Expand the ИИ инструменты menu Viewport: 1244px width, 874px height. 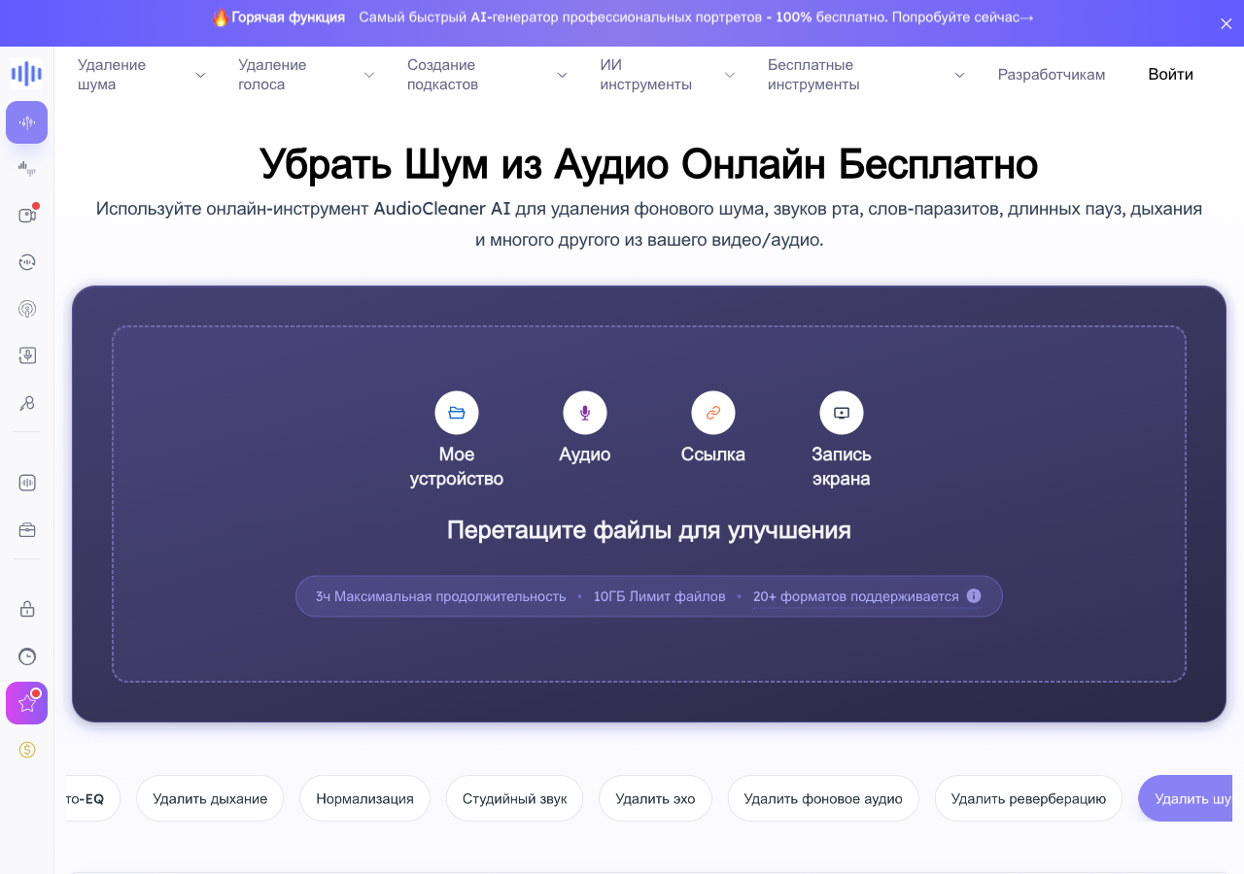[668, 75]
